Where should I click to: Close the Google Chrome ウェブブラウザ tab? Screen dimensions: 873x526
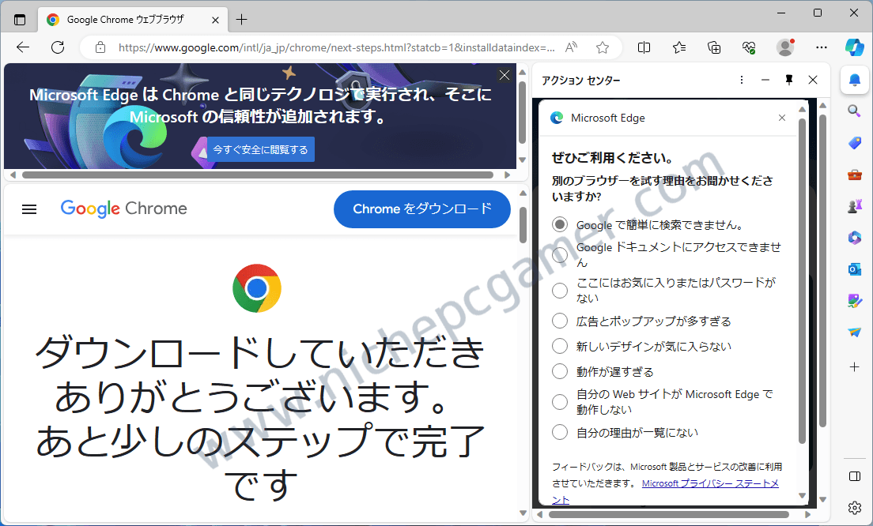(x=215, y=20)
